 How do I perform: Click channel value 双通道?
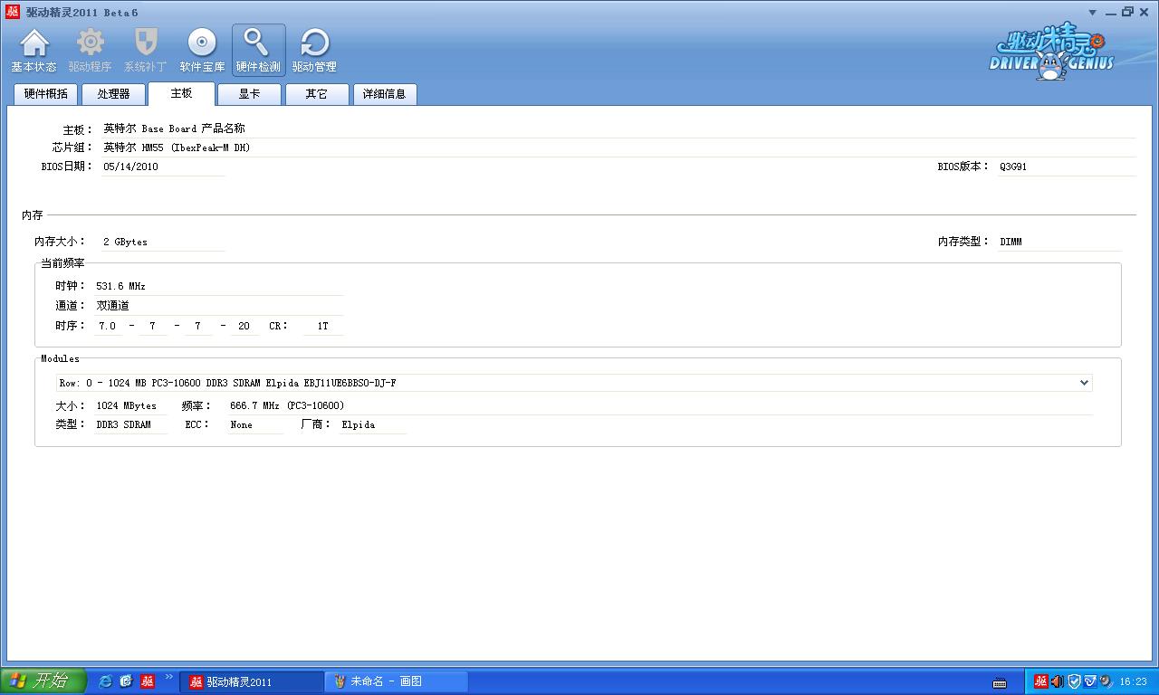112,306
